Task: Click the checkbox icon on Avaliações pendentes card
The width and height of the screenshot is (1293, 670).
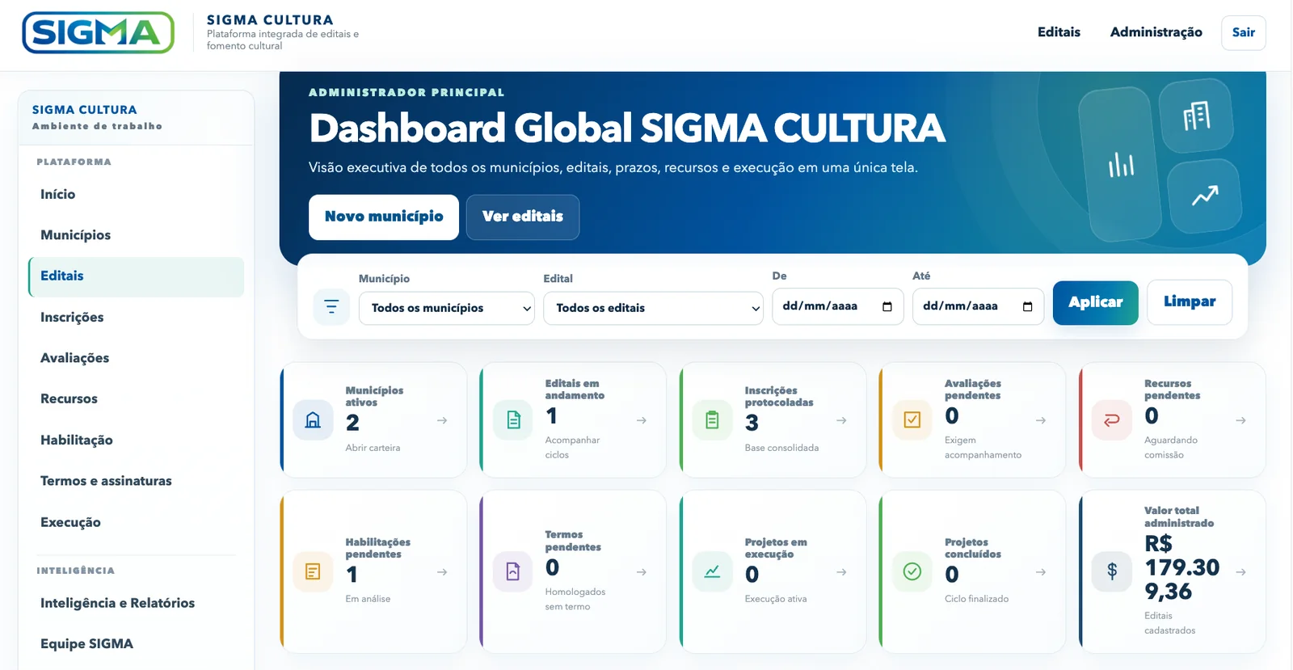Action: tap(912, 420)
